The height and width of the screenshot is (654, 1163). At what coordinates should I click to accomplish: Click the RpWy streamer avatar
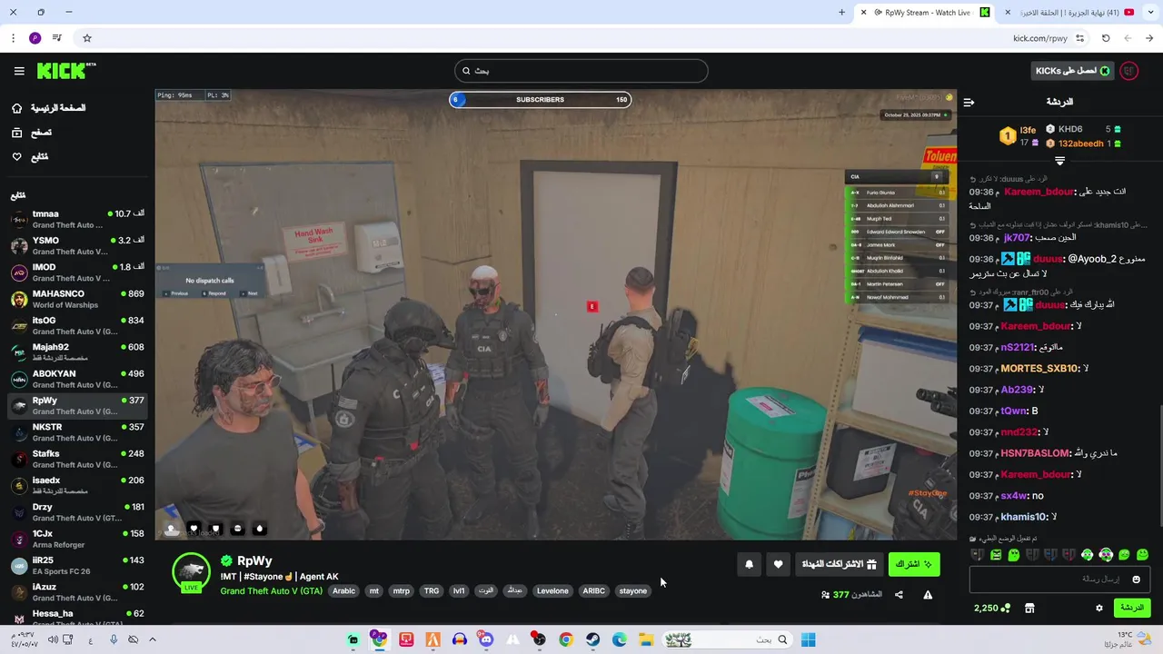pos(192,571)
